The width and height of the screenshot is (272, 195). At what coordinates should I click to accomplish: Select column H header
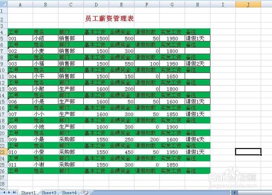(x=198, y=5)
